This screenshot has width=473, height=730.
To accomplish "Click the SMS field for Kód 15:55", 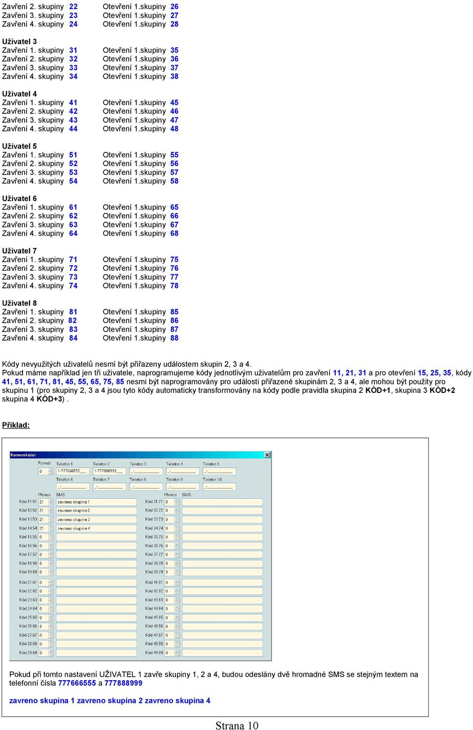I will pos(97,537).
